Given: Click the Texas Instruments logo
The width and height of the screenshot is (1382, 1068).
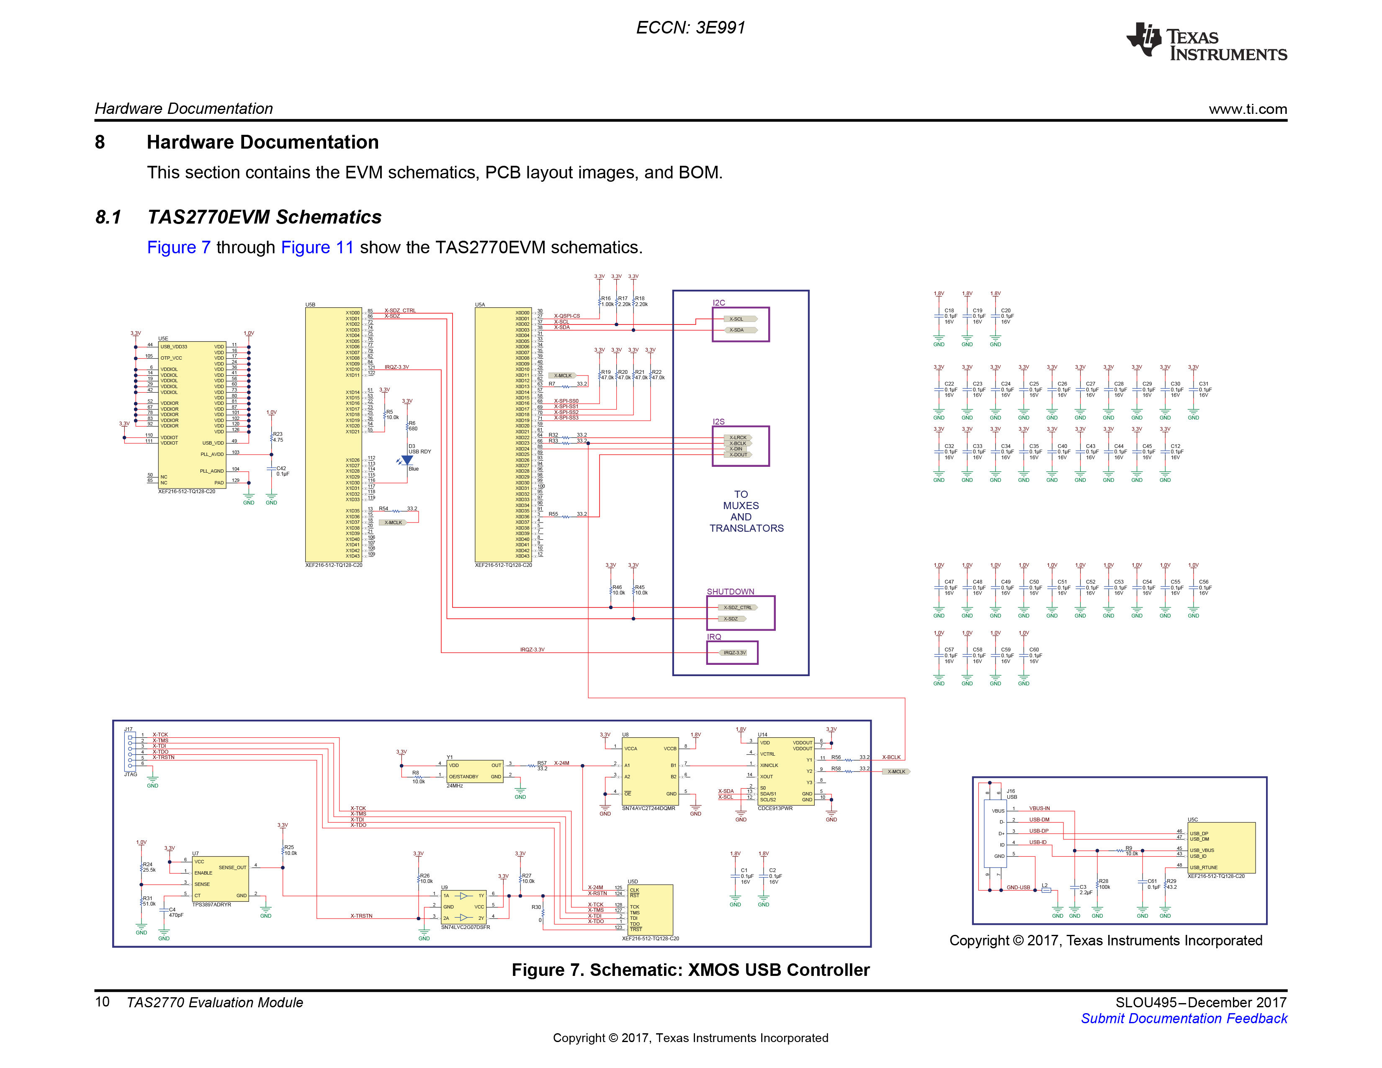Looking at the screenshot, I should (1206, 42).
